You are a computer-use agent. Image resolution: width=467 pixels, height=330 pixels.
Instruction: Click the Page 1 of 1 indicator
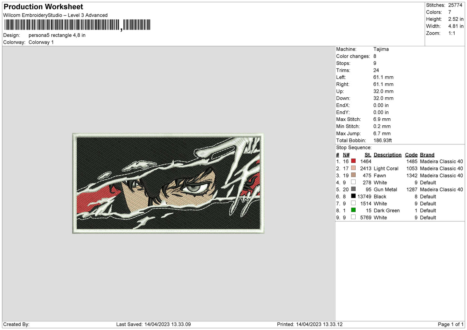point(451,324)
